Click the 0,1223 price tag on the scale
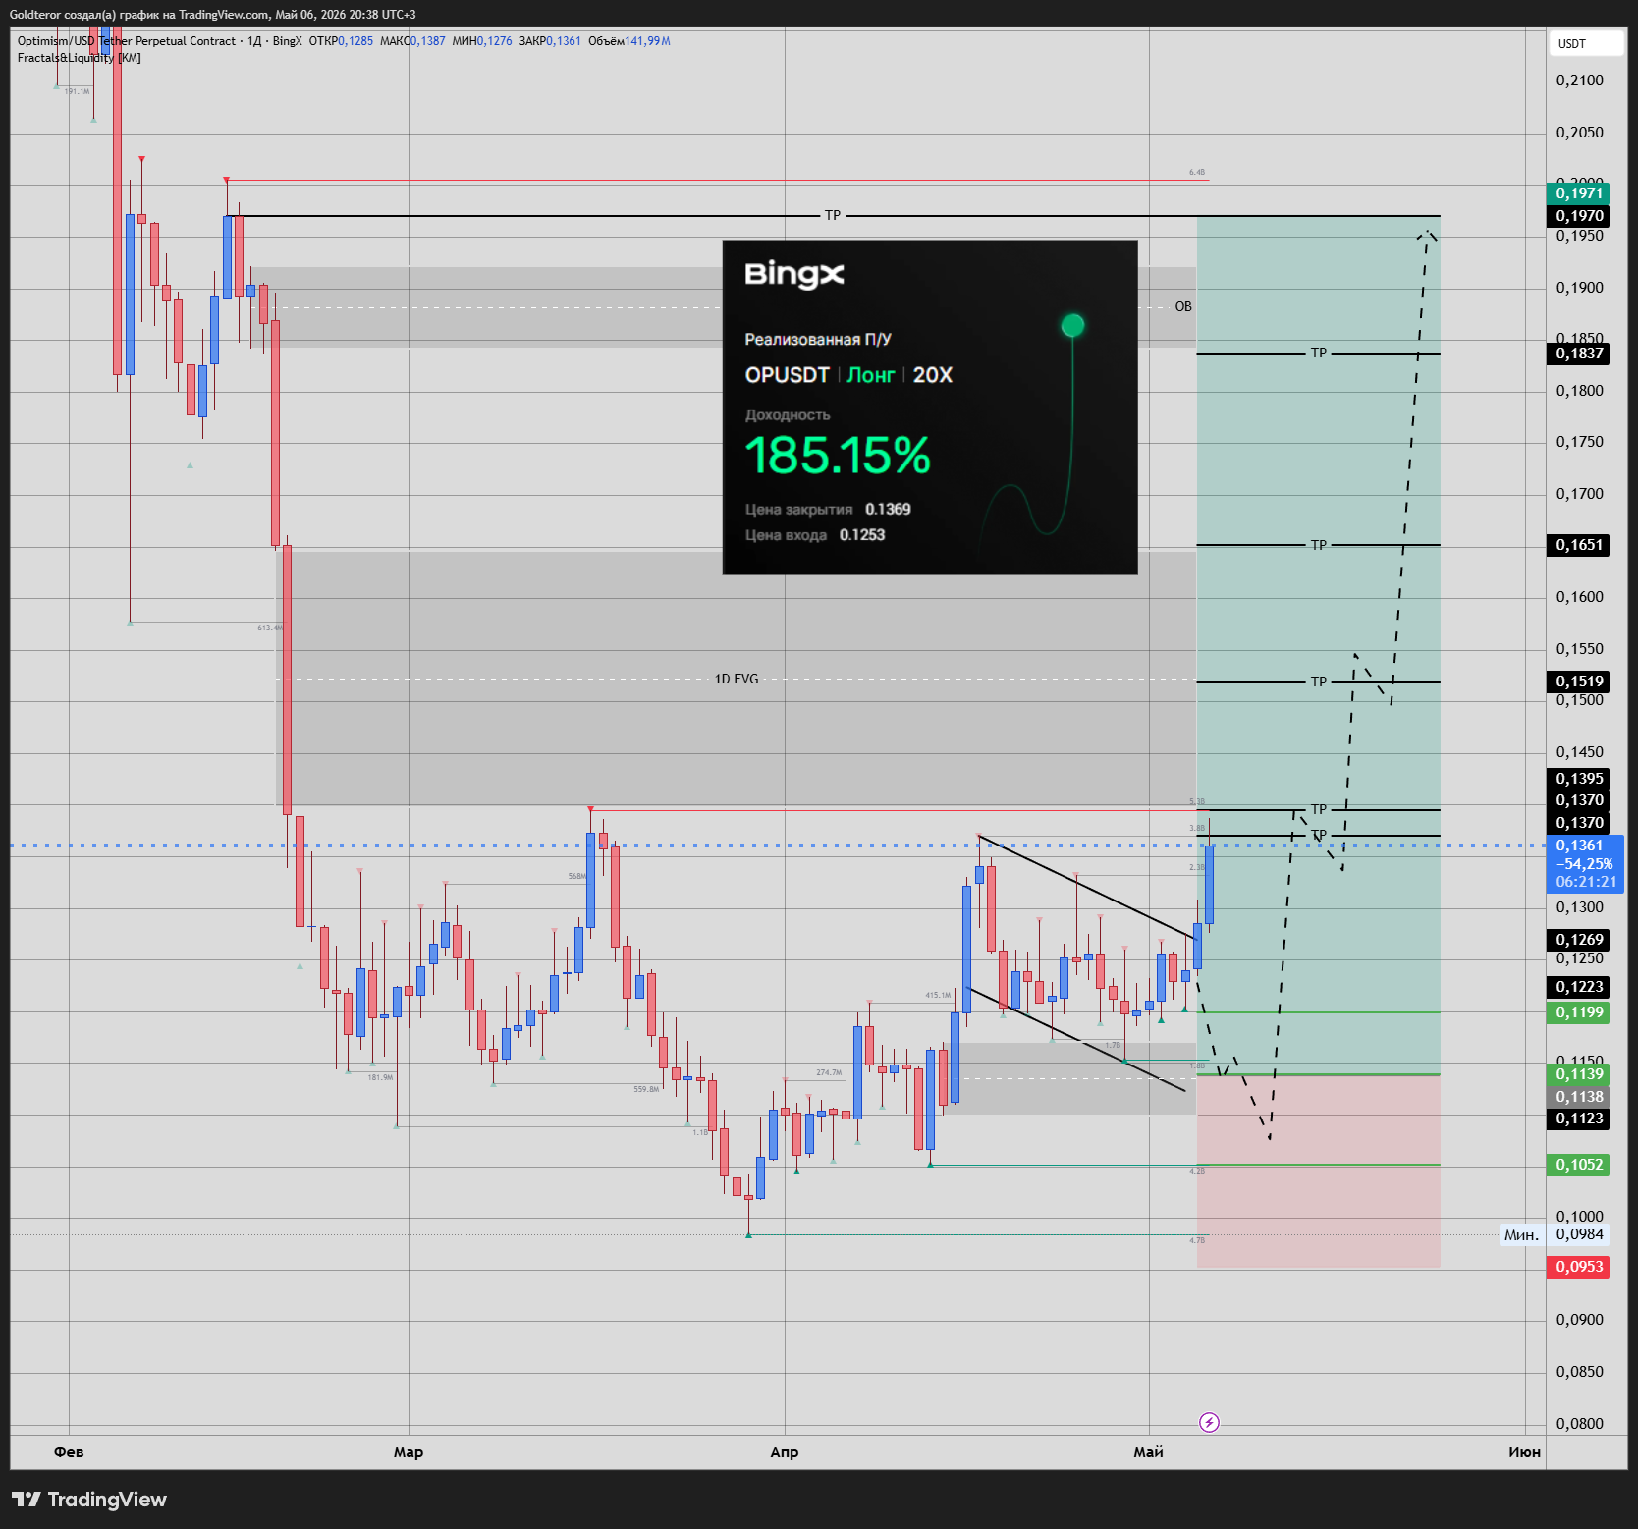The width and height of the screenshot is (1638, 1529). pos(1579,987)
